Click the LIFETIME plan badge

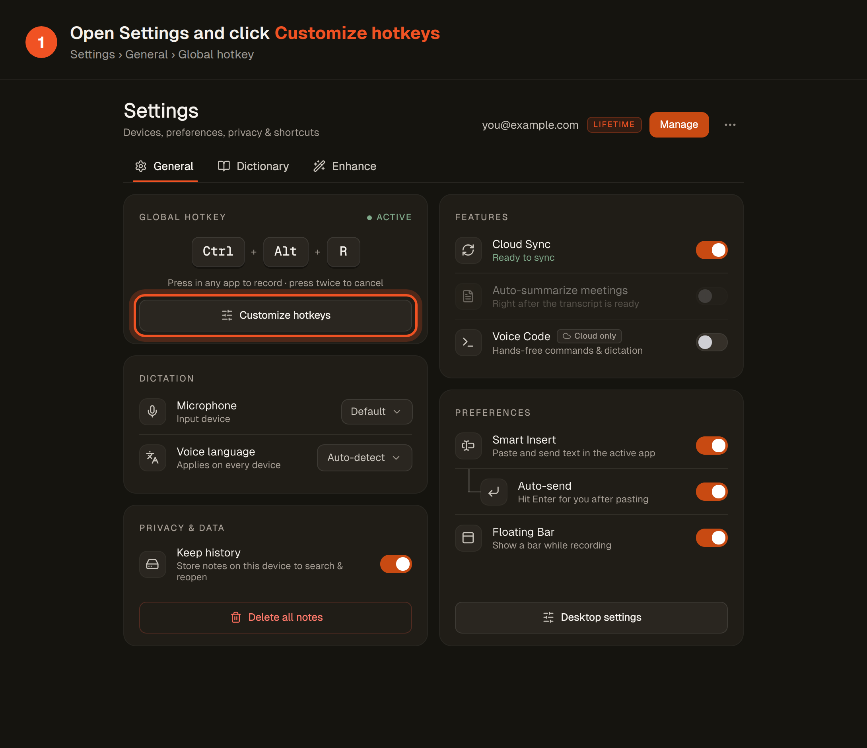tap(614, 124)
